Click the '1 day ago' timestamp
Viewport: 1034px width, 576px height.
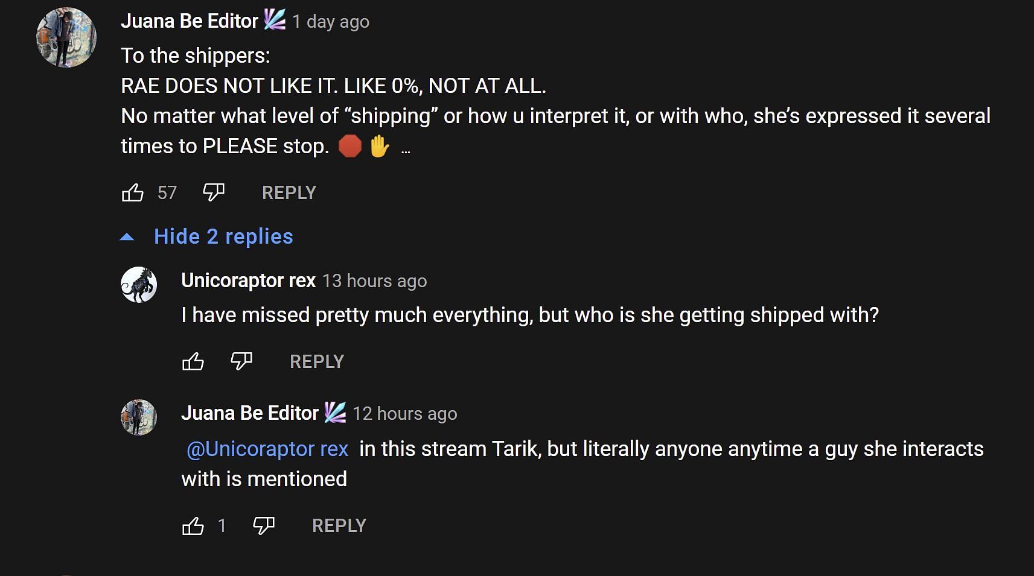pyautogui.click(x=331, y=22)
